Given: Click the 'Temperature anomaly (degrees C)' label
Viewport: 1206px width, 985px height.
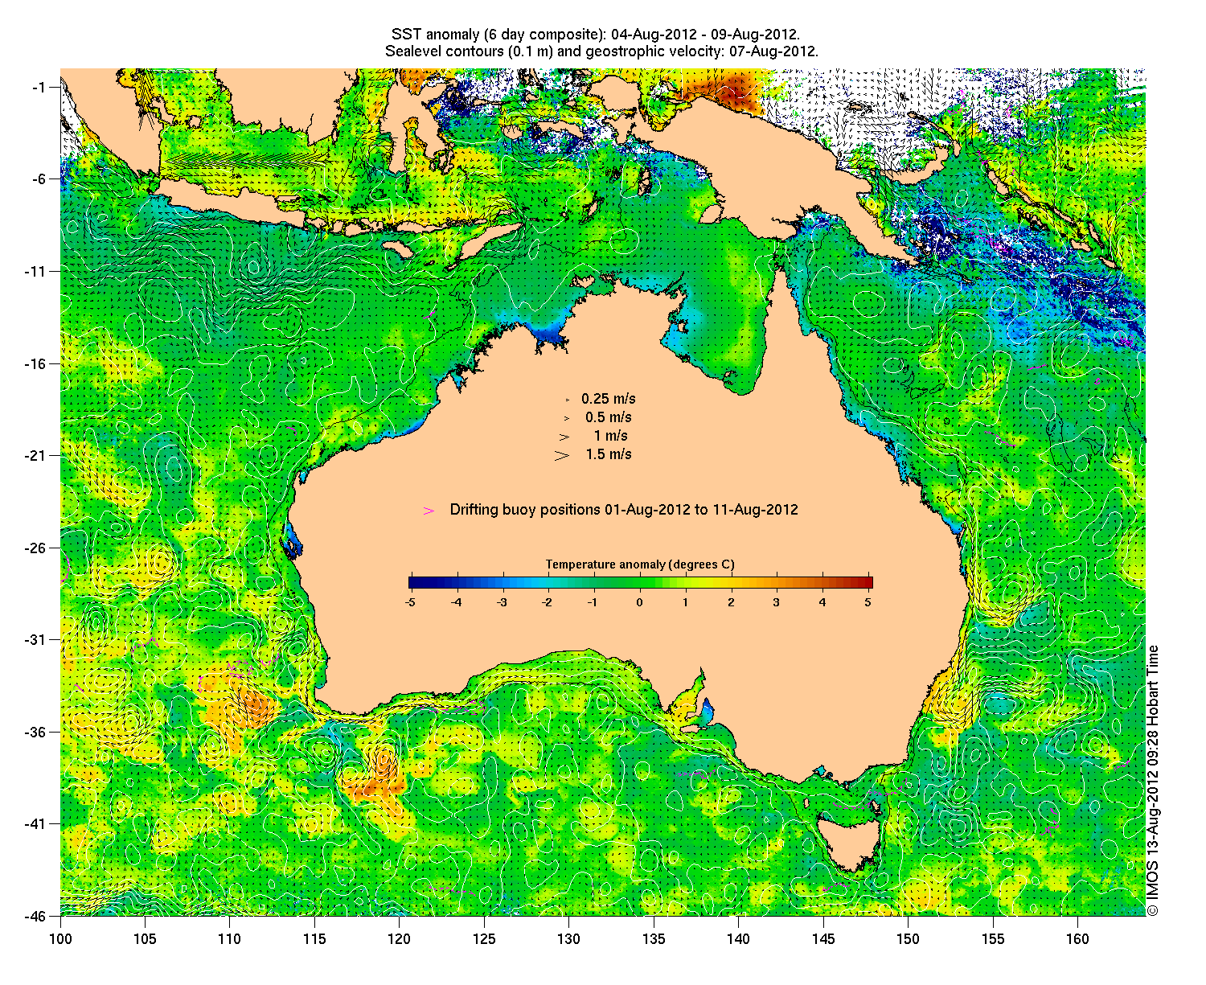Looking at the screenshot, I should pos(640,564).
